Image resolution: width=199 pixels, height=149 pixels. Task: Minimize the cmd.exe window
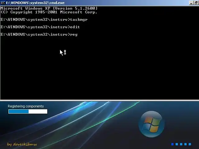(x=191, y=3)
